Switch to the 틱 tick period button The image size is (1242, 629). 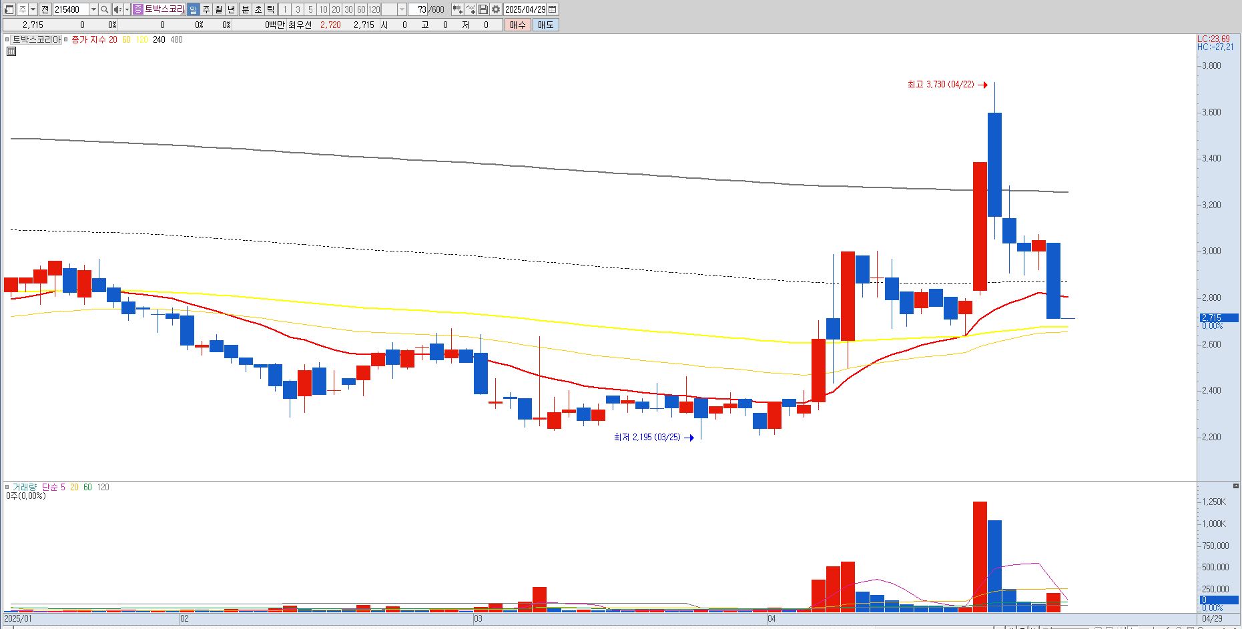click(x=270, y=9)
